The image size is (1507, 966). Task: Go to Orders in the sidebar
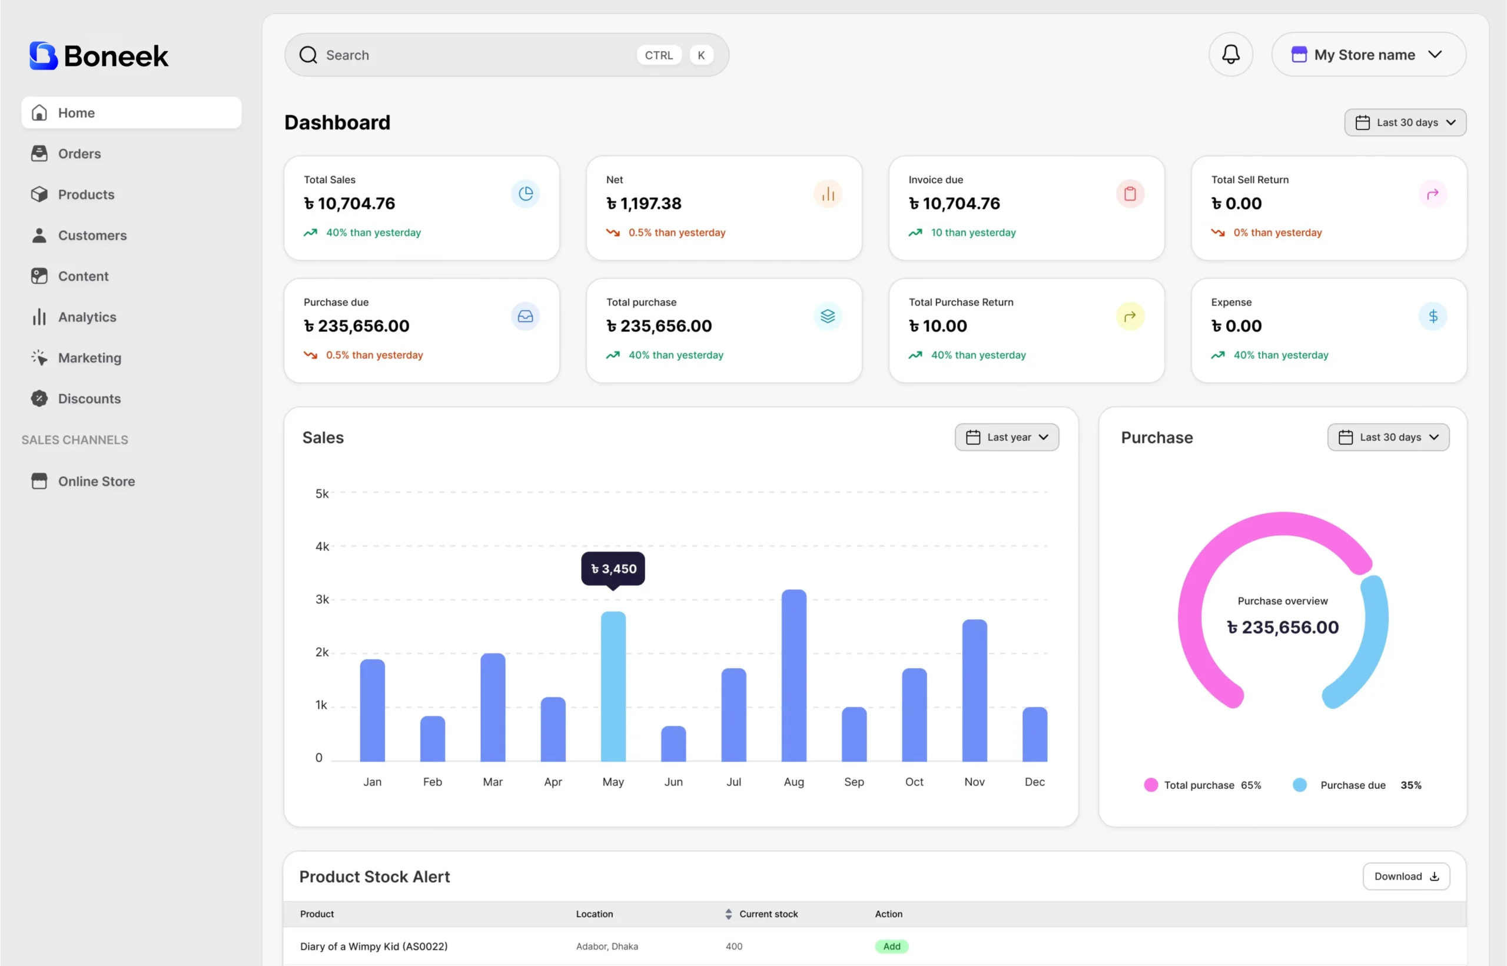point(79,154)
